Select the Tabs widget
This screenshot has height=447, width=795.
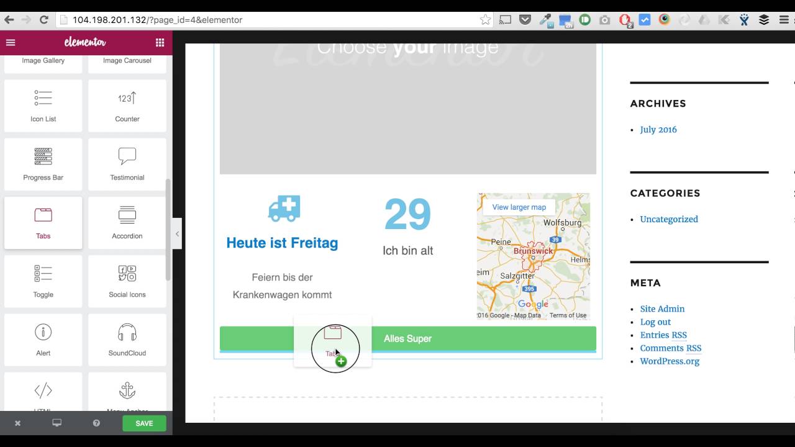pyautogui.click(x=43, y=223)
